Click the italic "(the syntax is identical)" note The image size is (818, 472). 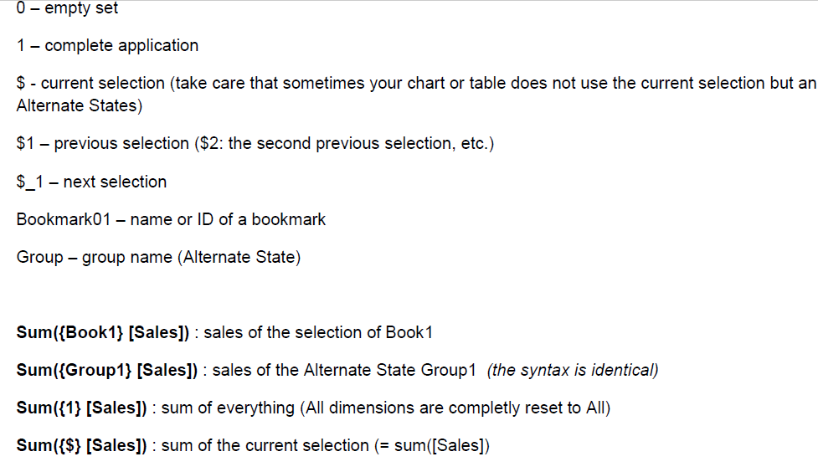[572, 370]
